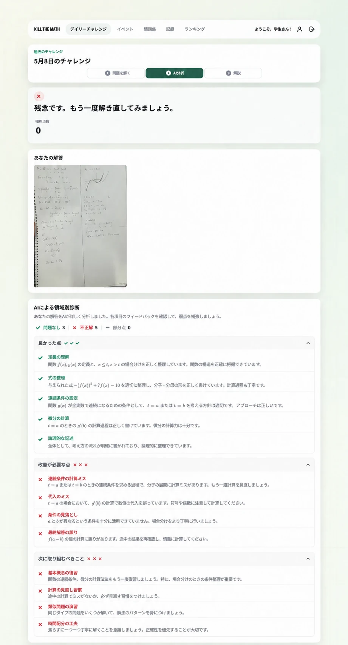Click the X icon beside 計算の見直し習慣
This screenshot has width=348, height=645.
(x=40, y=591)
